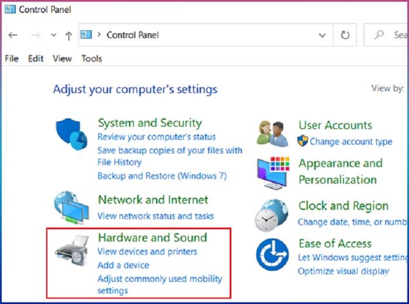Open User Accounts category
This screenshot has height=304, width=409.
click(335, 125)
